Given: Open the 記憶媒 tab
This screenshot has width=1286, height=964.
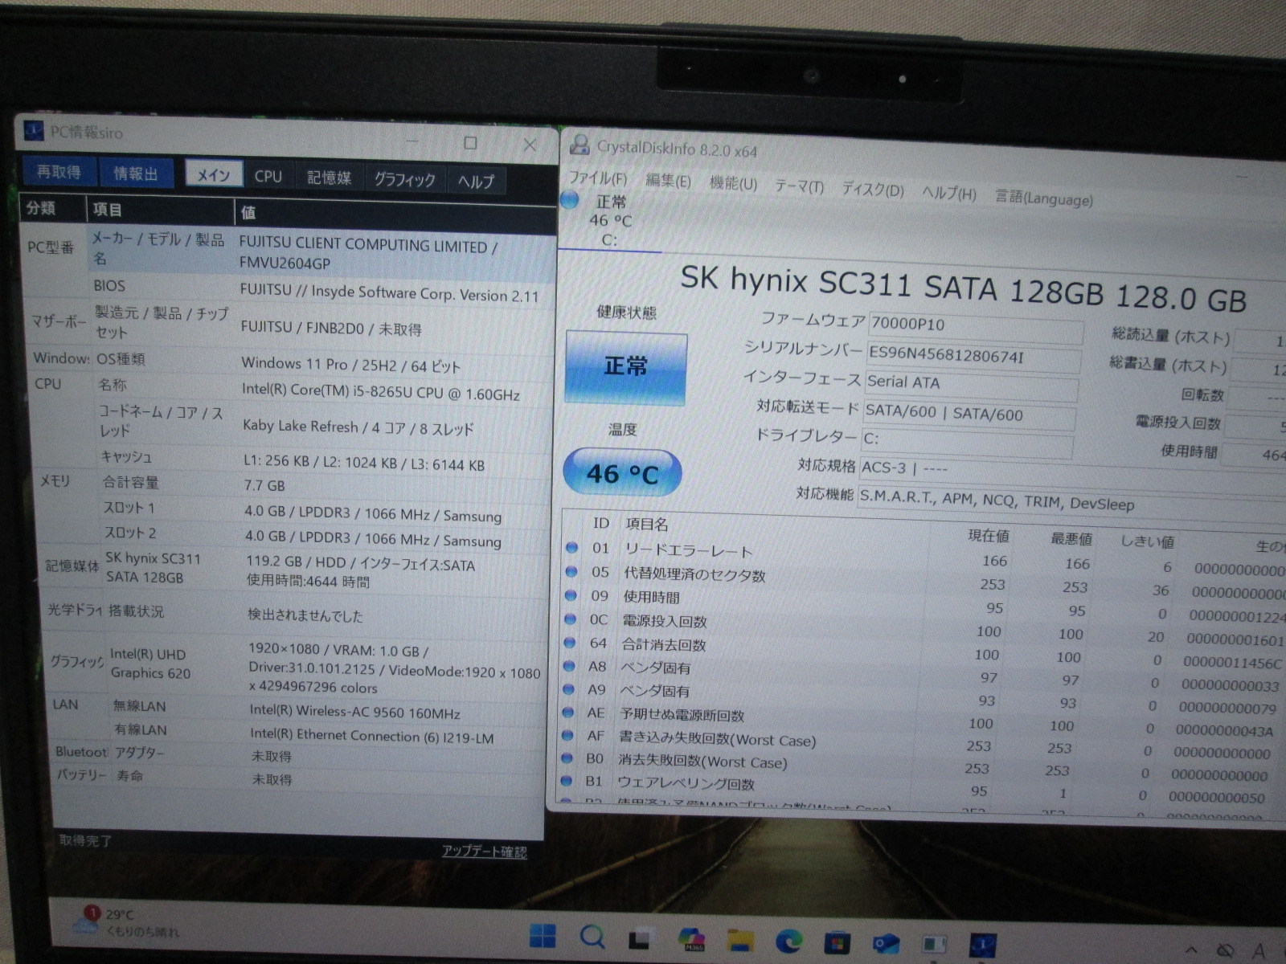Looking at the screenshot, I should [330, 178].
